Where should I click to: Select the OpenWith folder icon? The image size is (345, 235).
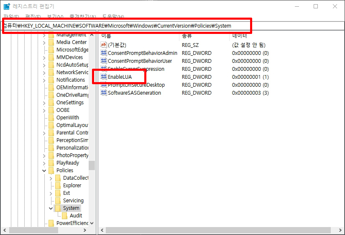point(51,117)
